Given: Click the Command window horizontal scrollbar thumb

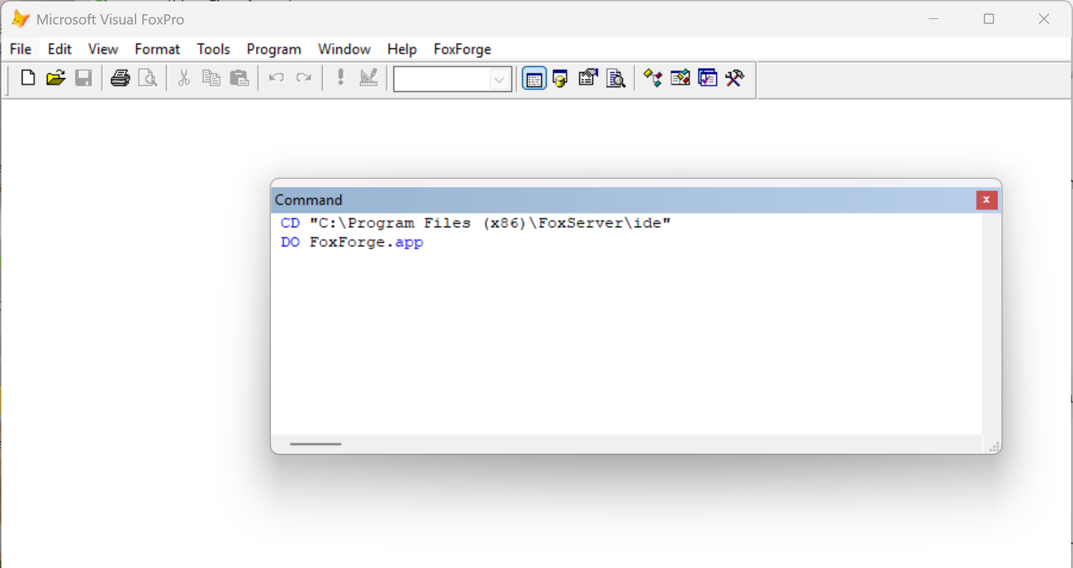Looking at the screenshot, I should click(315, 444).
